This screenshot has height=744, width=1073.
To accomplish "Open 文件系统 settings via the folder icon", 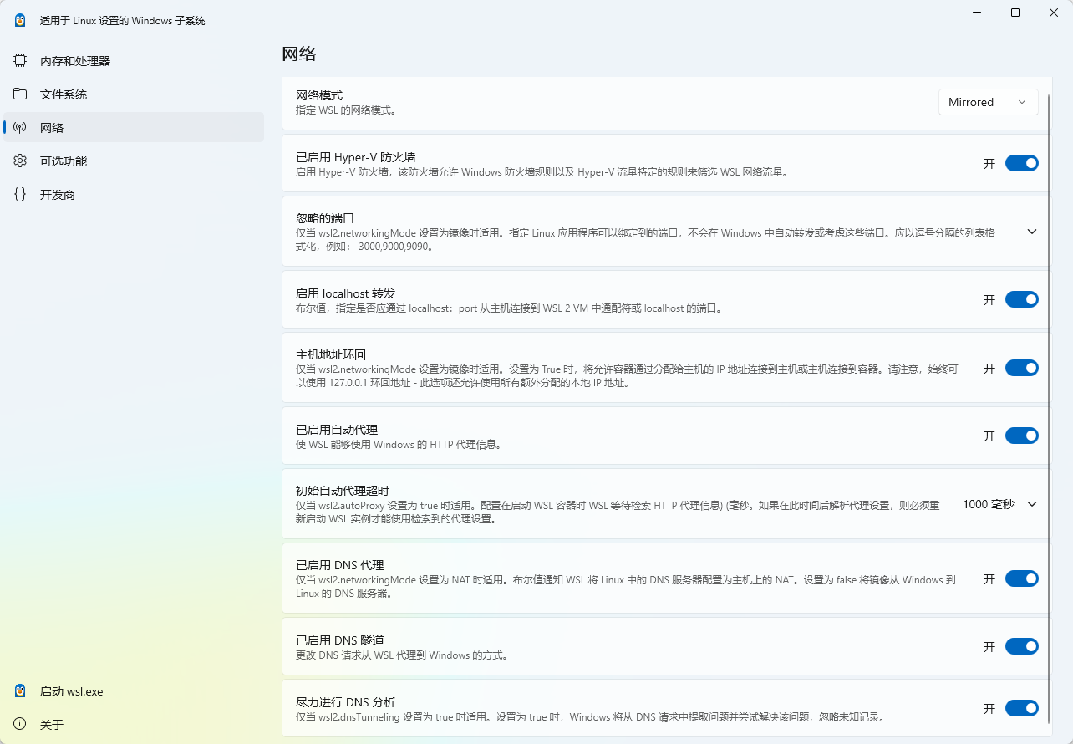I will click(x=20, y=94).
